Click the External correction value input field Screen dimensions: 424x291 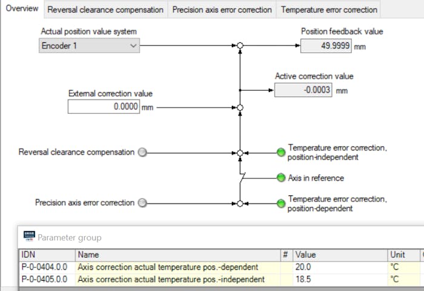pos(104,106)
